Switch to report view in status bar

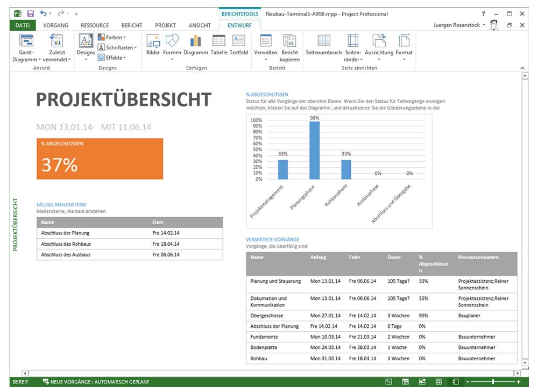pos(455,382)
